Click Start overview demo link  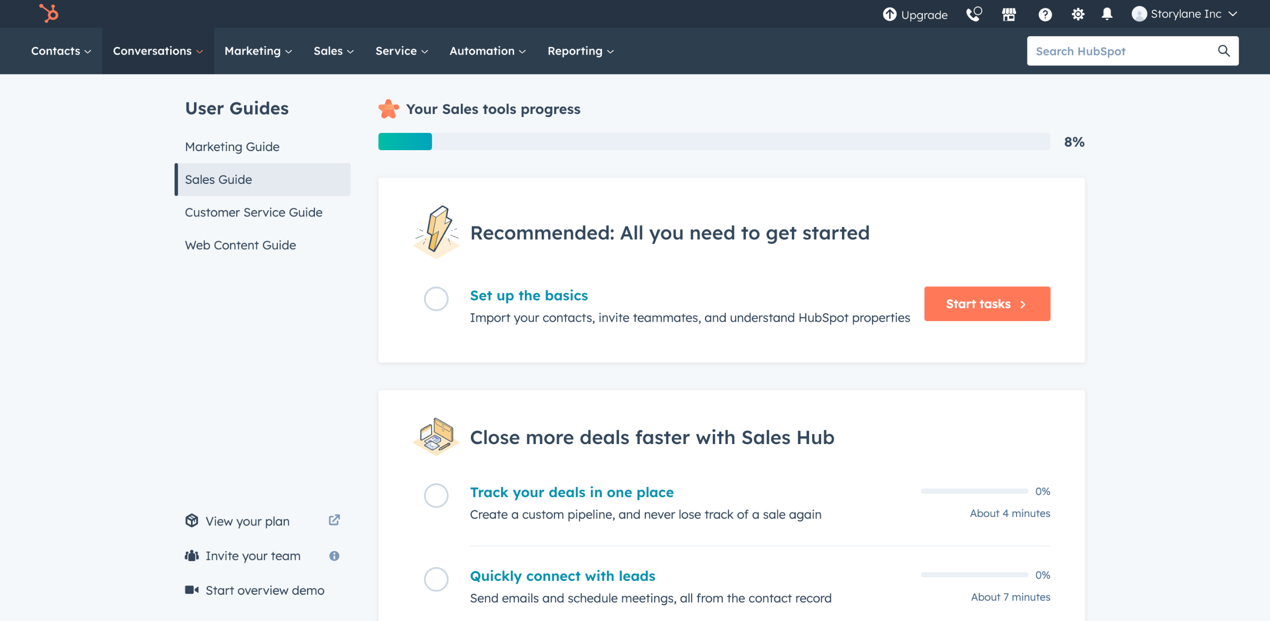click(x=265, y=590)
